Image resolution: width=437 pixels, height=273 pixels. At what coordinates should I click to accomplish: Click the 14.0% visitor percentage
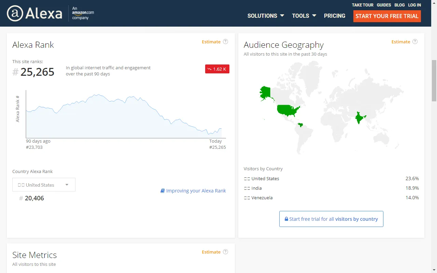(x=412, y=198)
